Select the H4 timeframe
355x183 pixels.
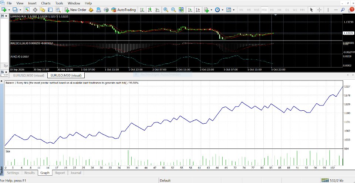(280, 10)
